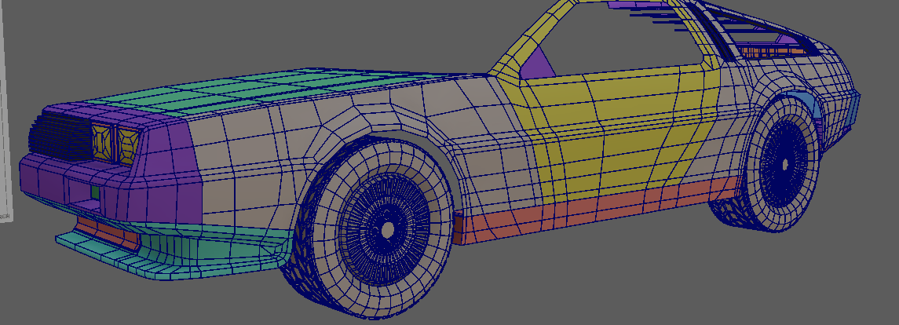
Task: Select the rear wheel hub center
Action: pyautogui.click(x=785, y=164)
